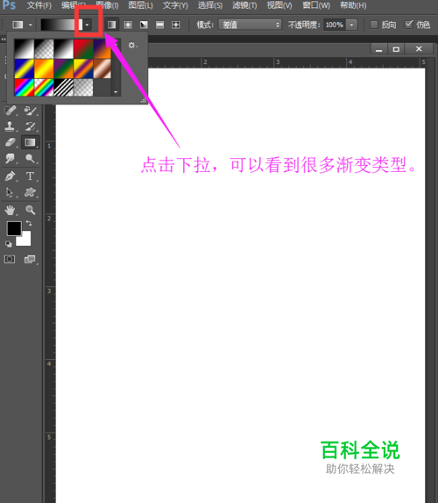
Task: Pick the transparent stripes gradient swatch
Action: [64, 87]
